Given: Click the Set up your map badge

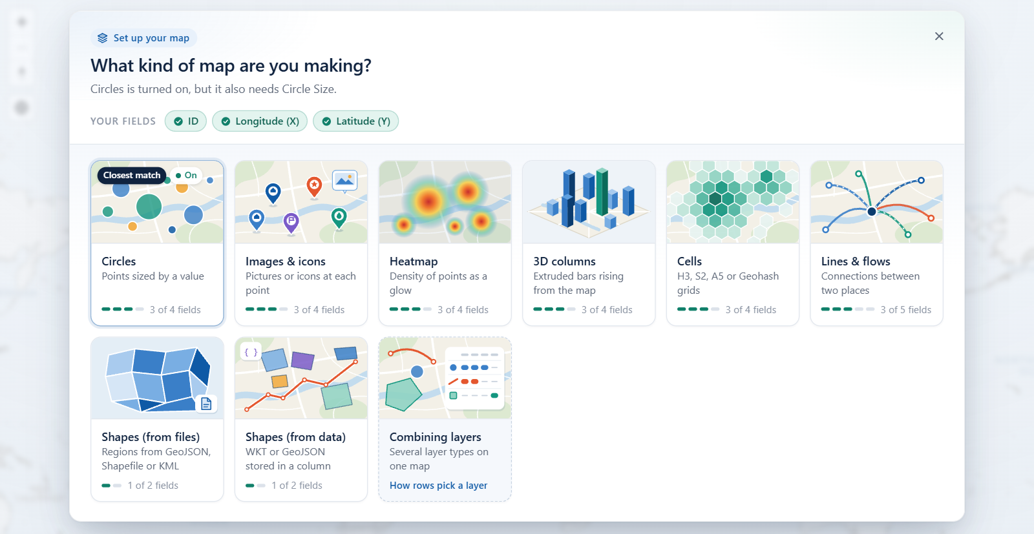Looking at the screenshot, I should tap(143, 38).
